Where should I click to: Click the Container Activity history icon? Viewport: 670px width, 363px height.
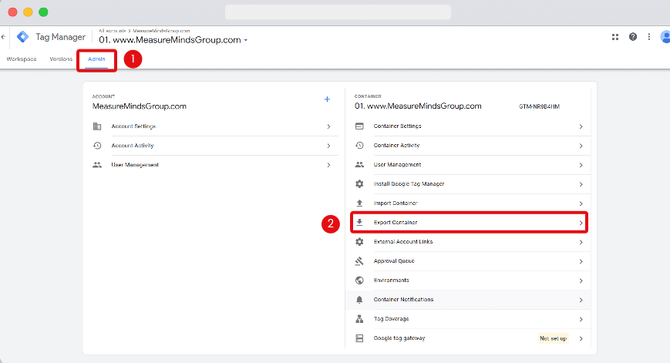[x=359, y=146]
